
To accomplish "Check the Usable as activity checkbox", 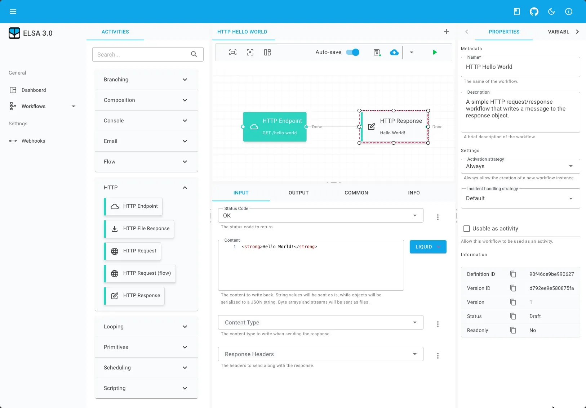I will pyautogui.click(x=467, y=229).
